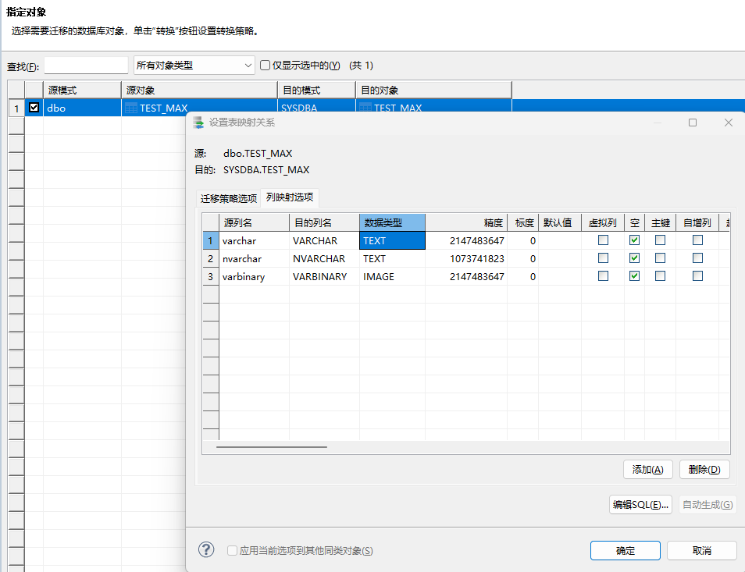The image size is (745, 572).
Task: Click the 自动生成(G) button
Action: click(708, 505)
